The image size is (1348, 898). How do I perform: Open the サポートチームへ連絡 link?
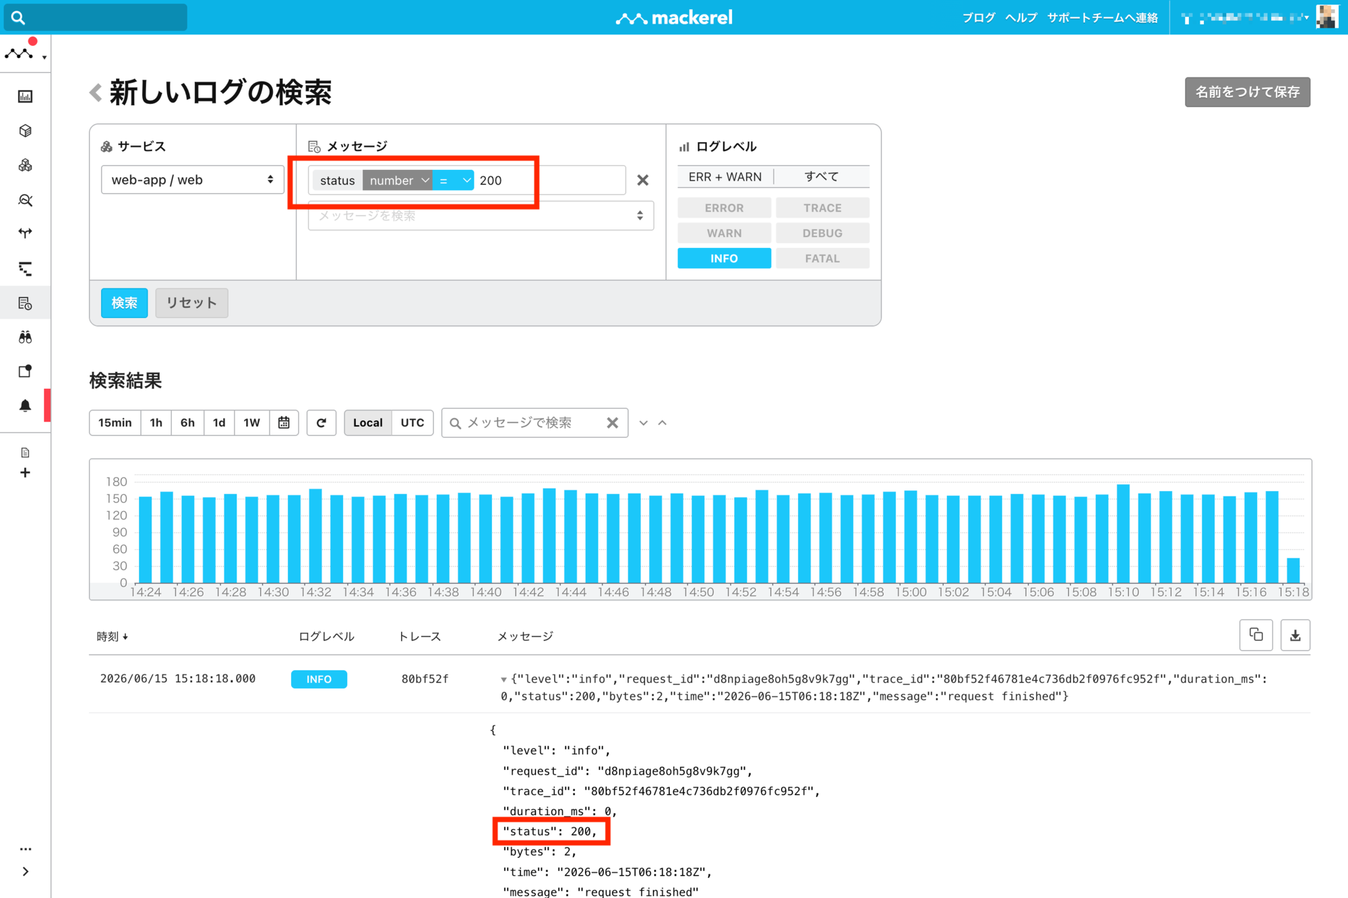point(1103,18)
